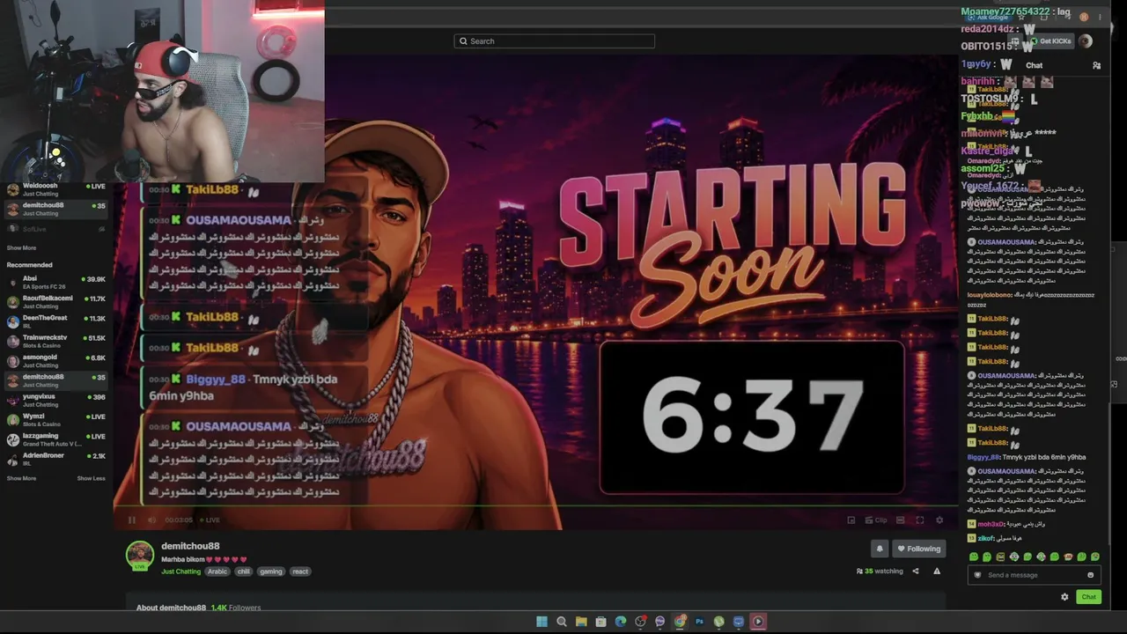Open asmongold channel in sidebar
The width and height of the screenshot is (1127, 634).
point(56,360)
